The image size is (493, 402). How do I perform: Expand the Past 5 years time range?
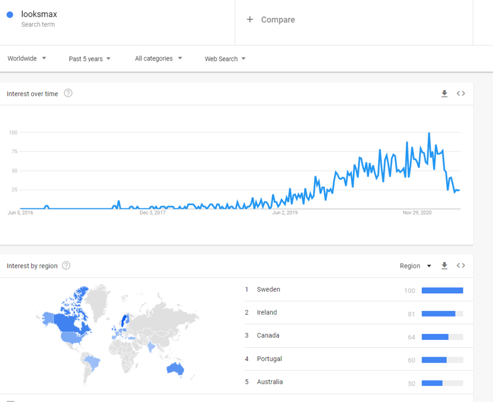click(x=90, y=59)
